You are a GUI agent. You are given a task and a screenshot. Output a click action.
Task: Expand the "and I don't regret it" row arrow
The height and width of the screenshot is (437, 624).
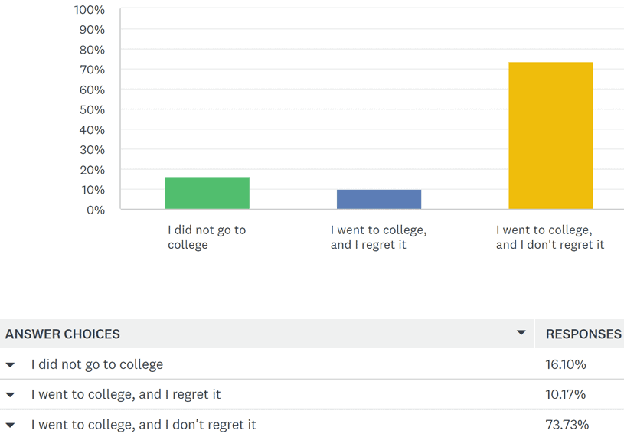[10, 425]
